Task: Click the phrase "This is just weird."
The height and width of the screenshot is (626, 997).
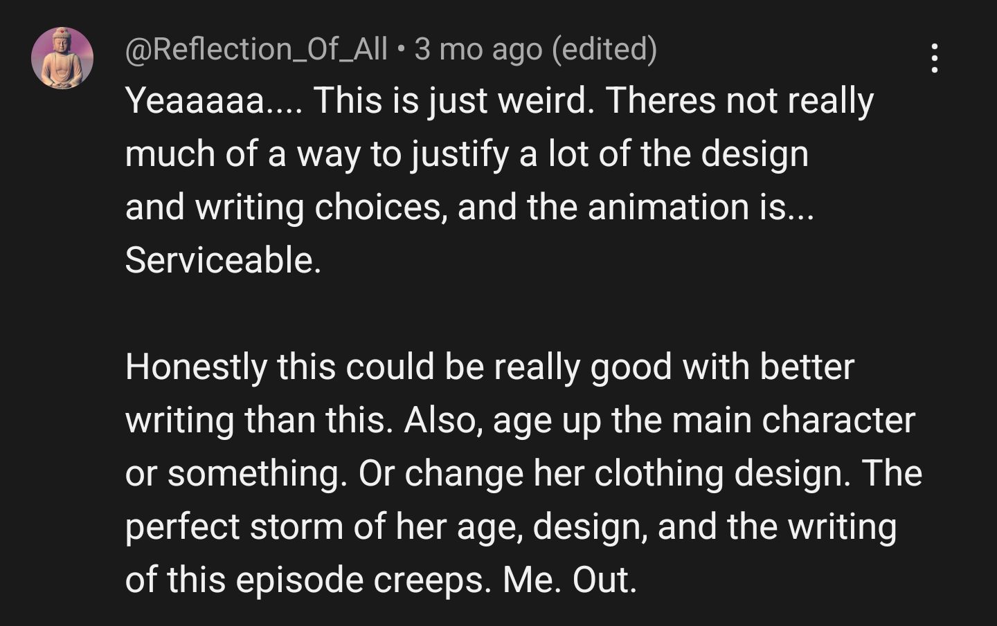Action: point(453,101)
